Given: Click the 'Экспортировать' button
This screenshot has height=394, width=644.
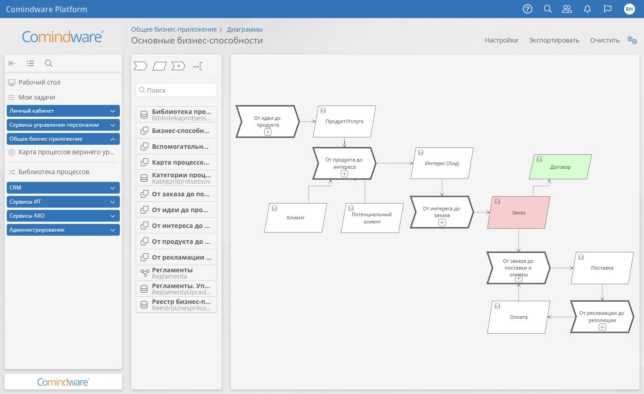Looking at the screenshot, I should pos(554,40).
